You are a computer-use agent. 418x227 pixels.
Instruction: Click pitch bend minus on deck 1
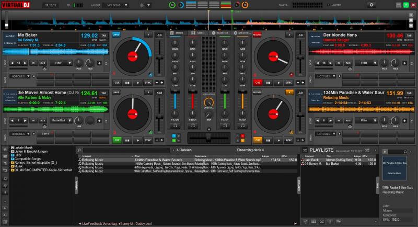click(x=157, y=83)
